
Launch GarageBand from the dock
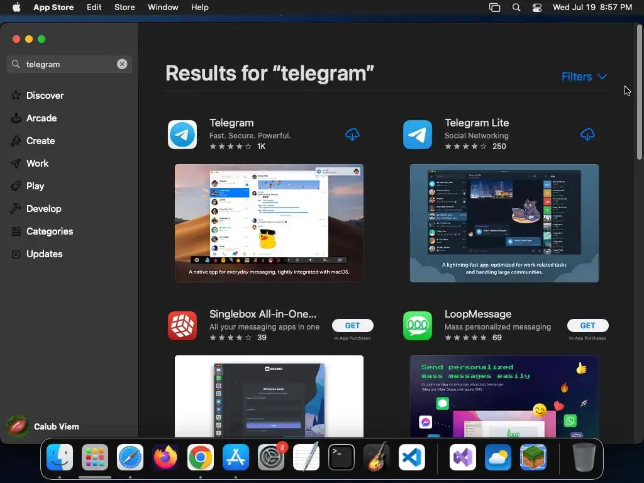(377, 457)
